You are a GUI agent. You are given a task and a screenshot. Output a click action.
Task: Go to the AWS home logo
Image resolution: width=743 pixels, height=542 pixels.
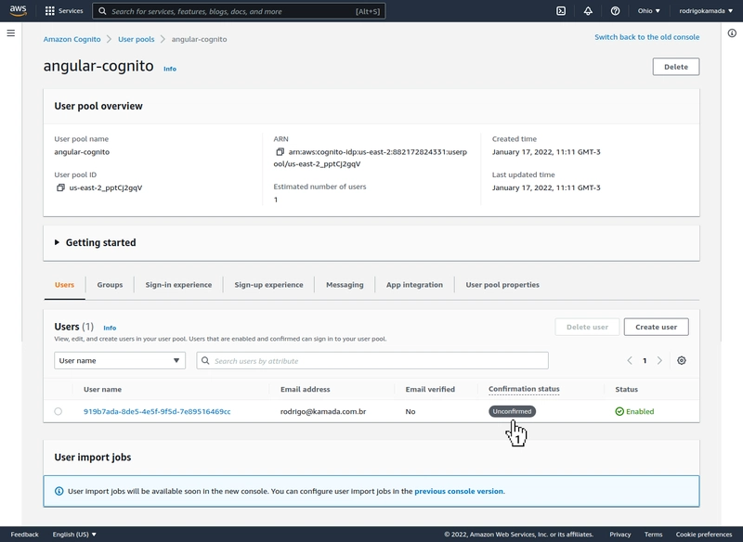tap(18, 11)
